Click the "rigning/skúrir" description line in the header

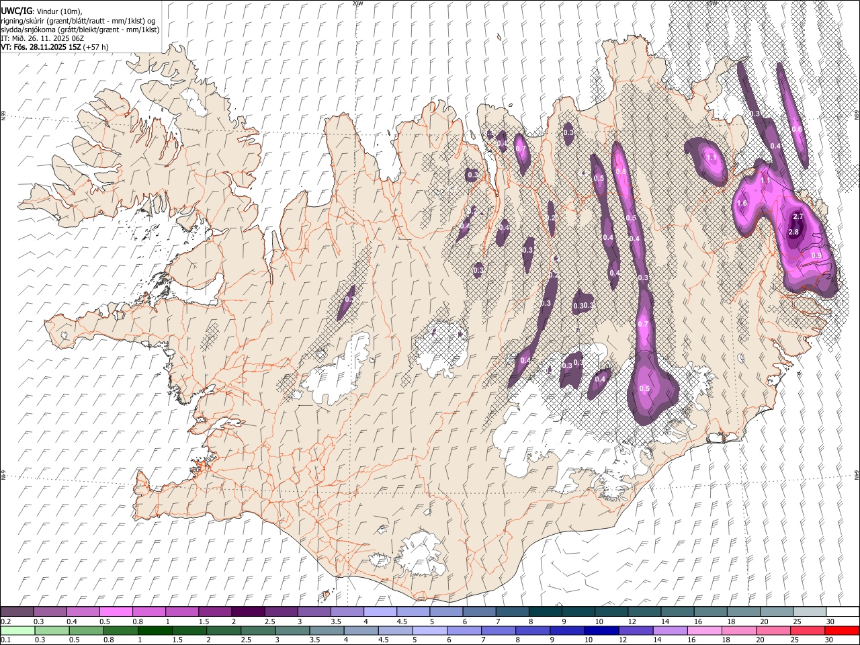[77, 21]
